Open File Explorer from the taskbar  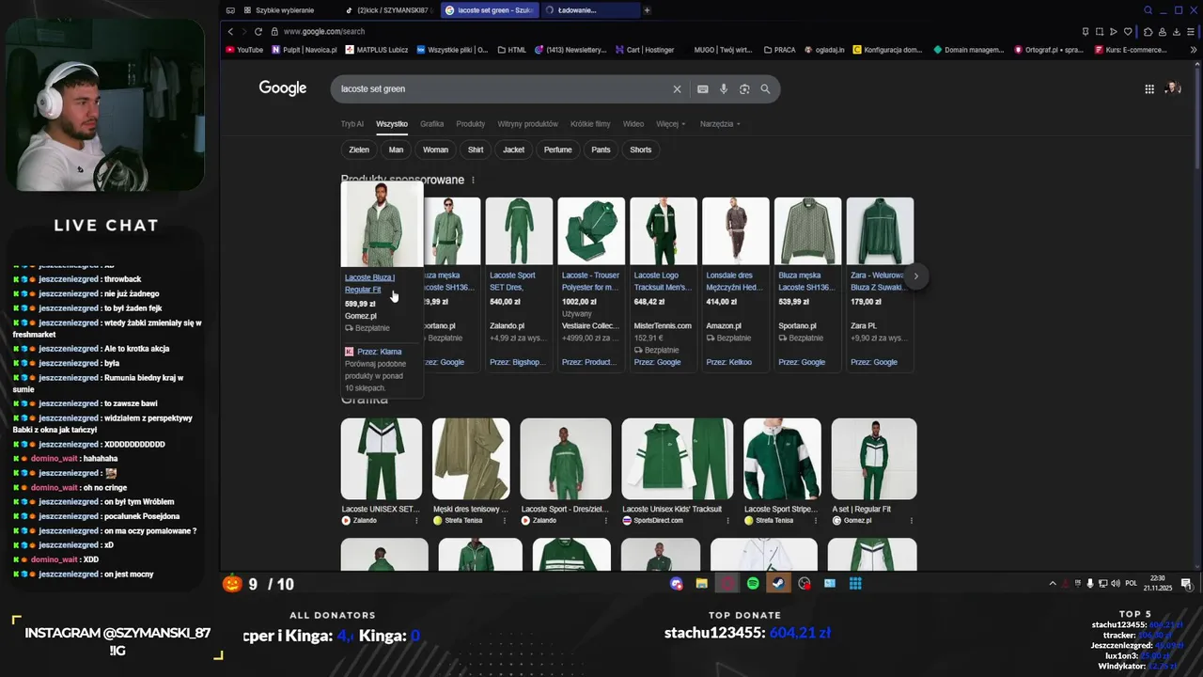tap(701, 584)
